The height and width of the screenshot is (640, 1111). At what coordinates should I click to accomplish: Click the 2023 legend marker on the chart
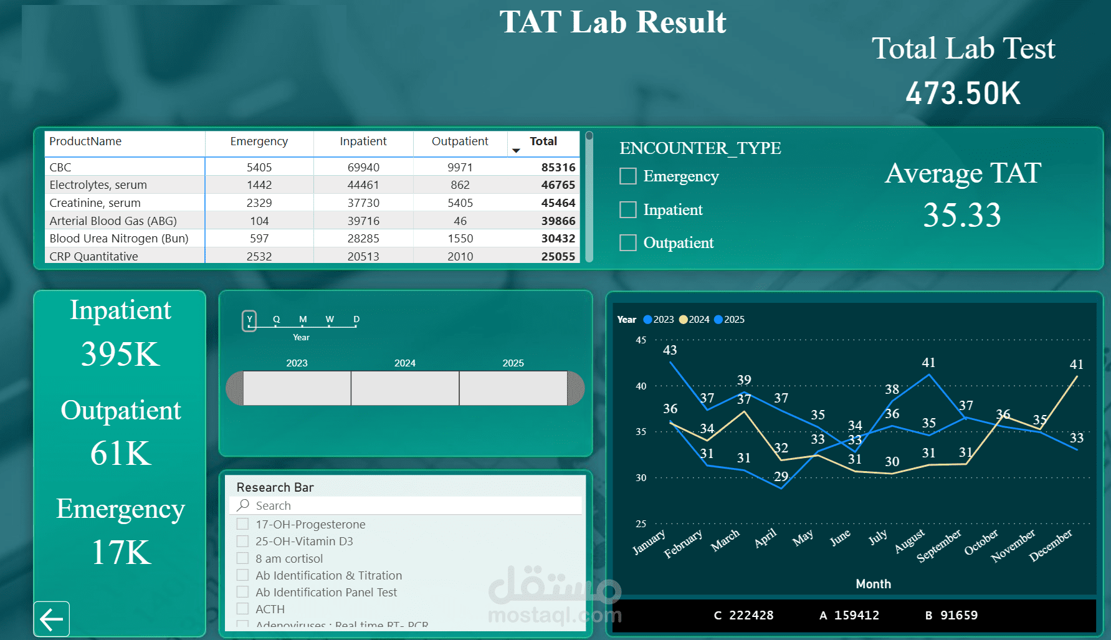[x=648, y=320]
